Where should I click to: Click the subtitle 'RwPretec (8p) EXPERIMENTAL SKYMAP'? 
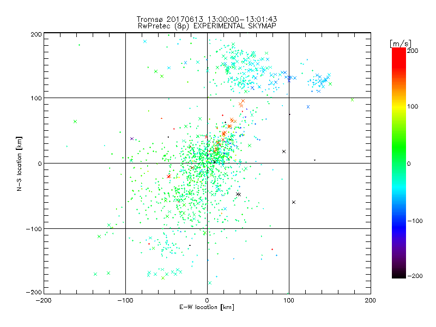(x=207, y=26)
